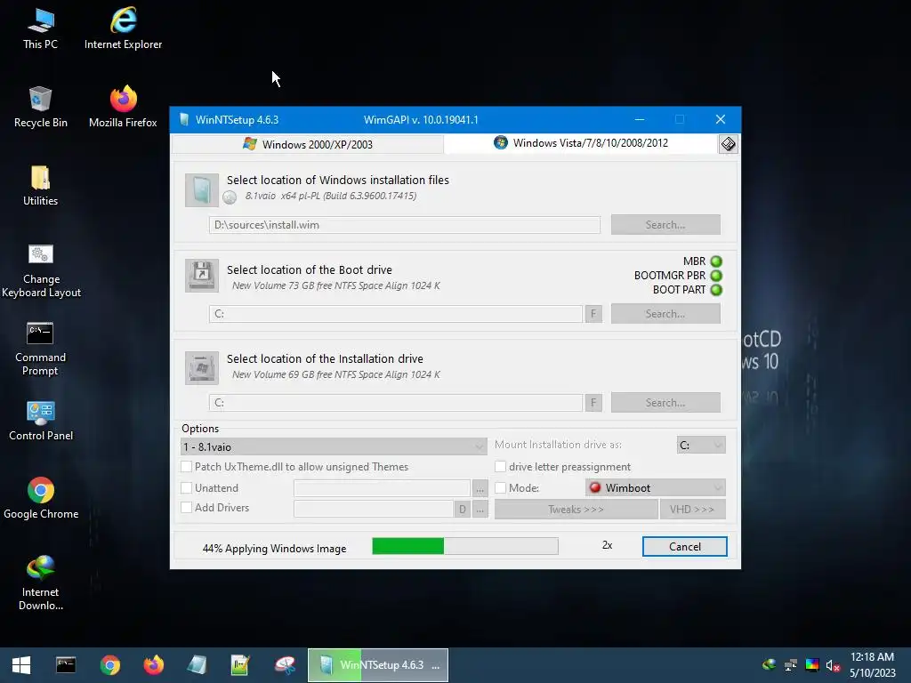Click the Add Drivers D button
This screenshot has height=683, width=911.
(x=463, y=510)
